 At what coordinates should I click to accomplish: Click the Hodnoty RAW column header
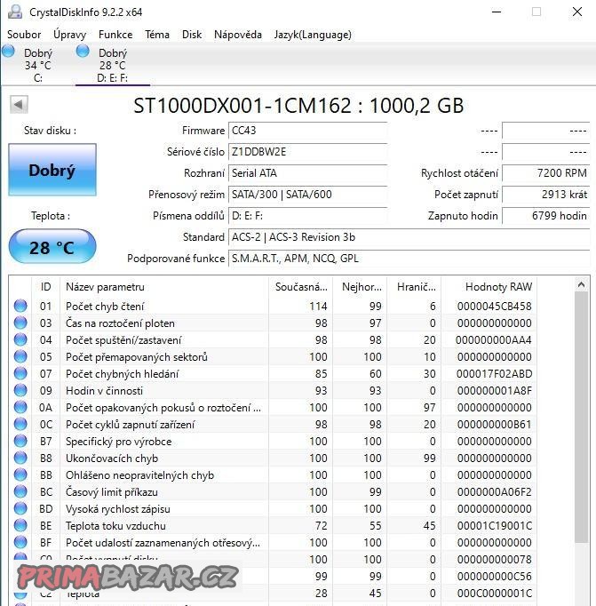tap(489, 287)
